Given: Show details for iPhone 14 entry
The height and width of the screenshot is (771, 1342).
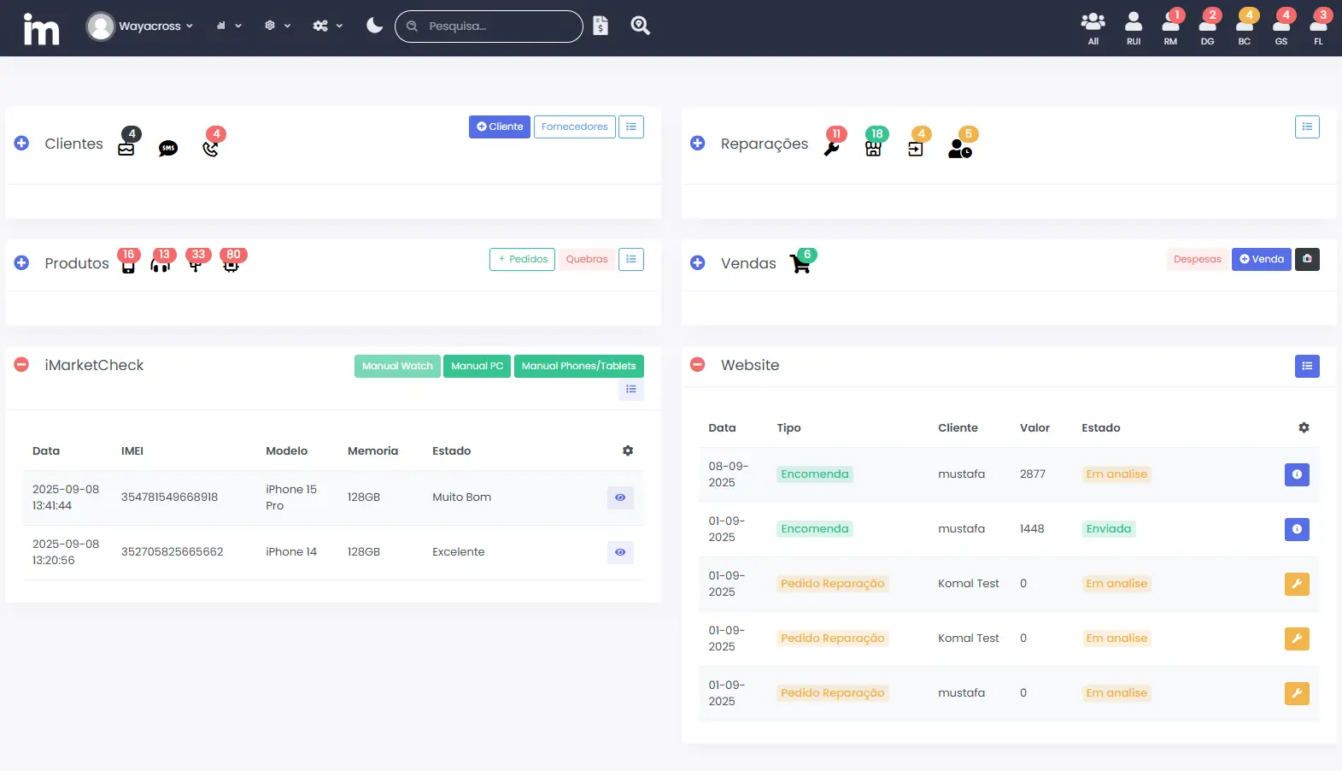Looking at the screenshot, I should point(620,552).
